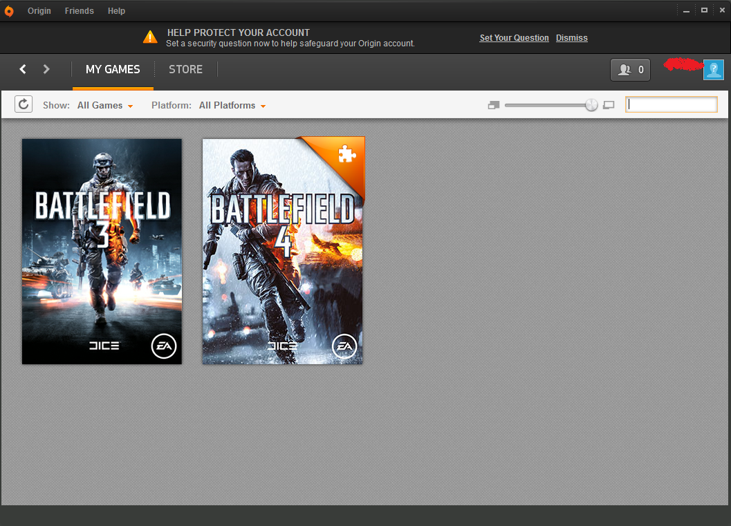Expand the Show All Games dropdown
The width and height of the screenshot is (731, 526).
pyautogui.click(x=105, y=105)
